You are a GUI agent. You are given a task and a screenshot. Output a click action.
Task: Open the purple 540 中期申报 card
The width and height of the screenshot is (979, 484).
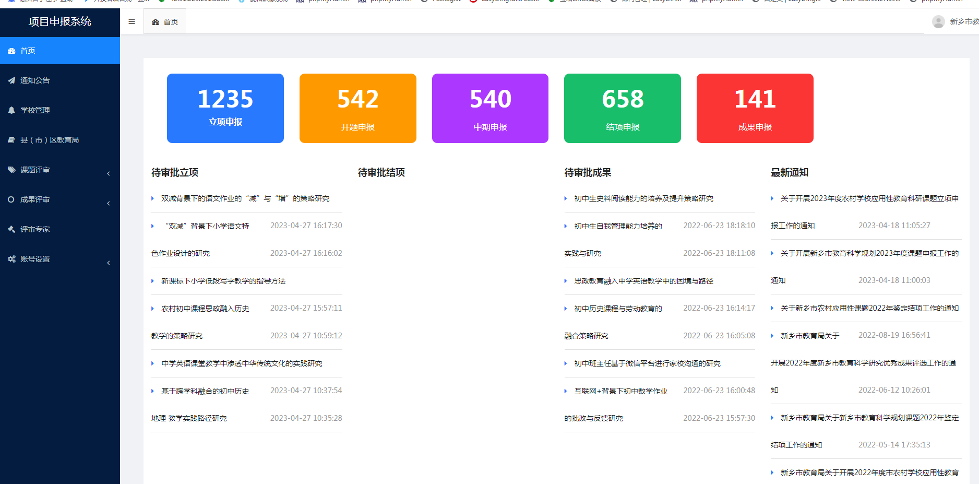pyautogui.click(x=490, y=108)
